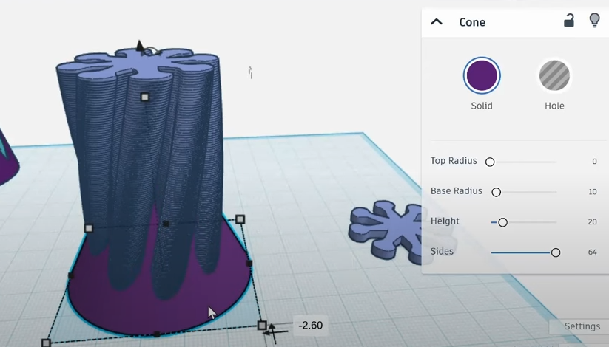
Task: Click the curved rotation handle at shape top
Action: (152, 50)
